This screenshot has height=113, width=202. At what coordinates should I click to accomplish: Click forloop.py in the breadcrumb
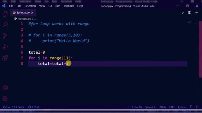point(25,19)
